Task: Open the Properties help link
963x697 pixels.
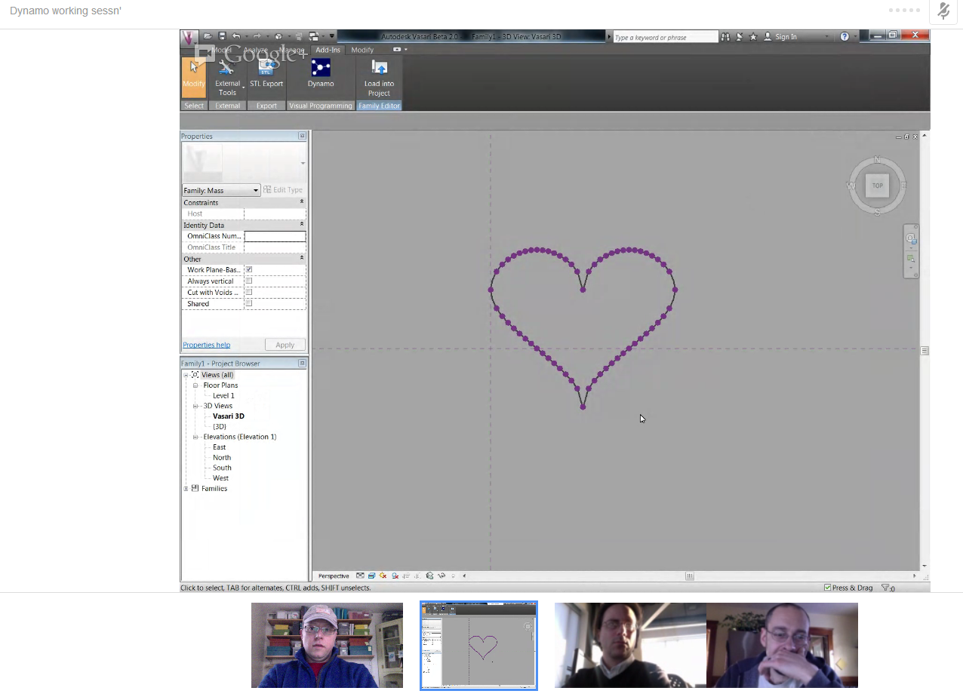Action: coord(206,345)
